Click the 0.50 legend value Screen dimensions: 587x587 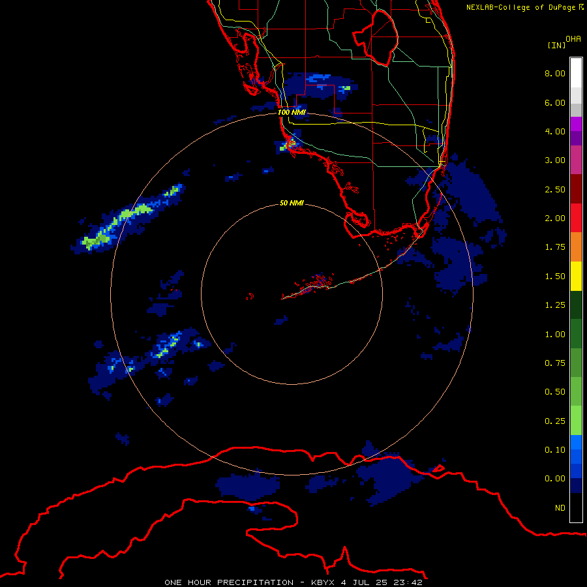coord(555,392)
